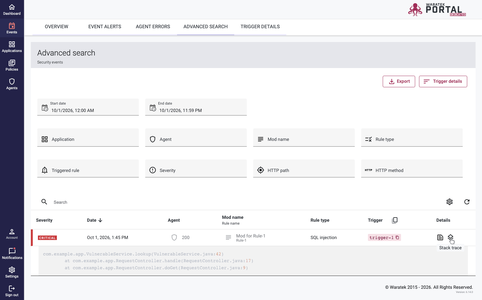Click the HTTP path filter field
The width and height of the screenshot is (482, 300).
click(304, 168)
